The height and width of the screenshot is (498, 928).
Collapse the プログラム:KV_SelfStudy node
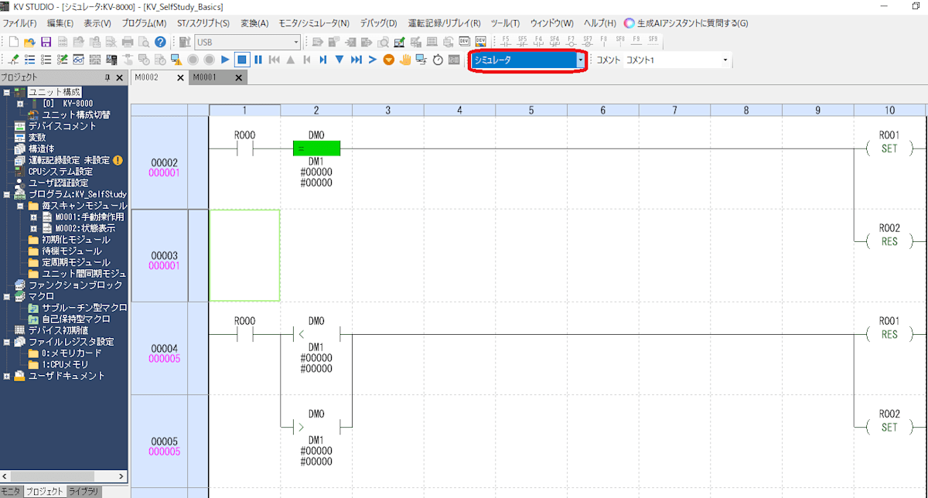coord(6,194)
